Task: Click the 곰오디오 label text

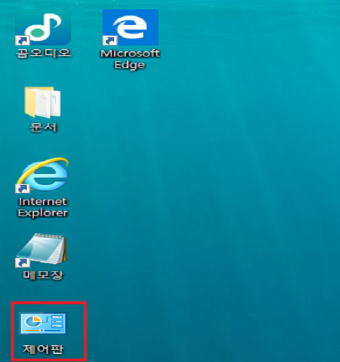Action: [43, 53]
